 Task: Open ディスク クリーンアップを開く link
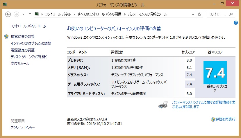click(29, 57)
